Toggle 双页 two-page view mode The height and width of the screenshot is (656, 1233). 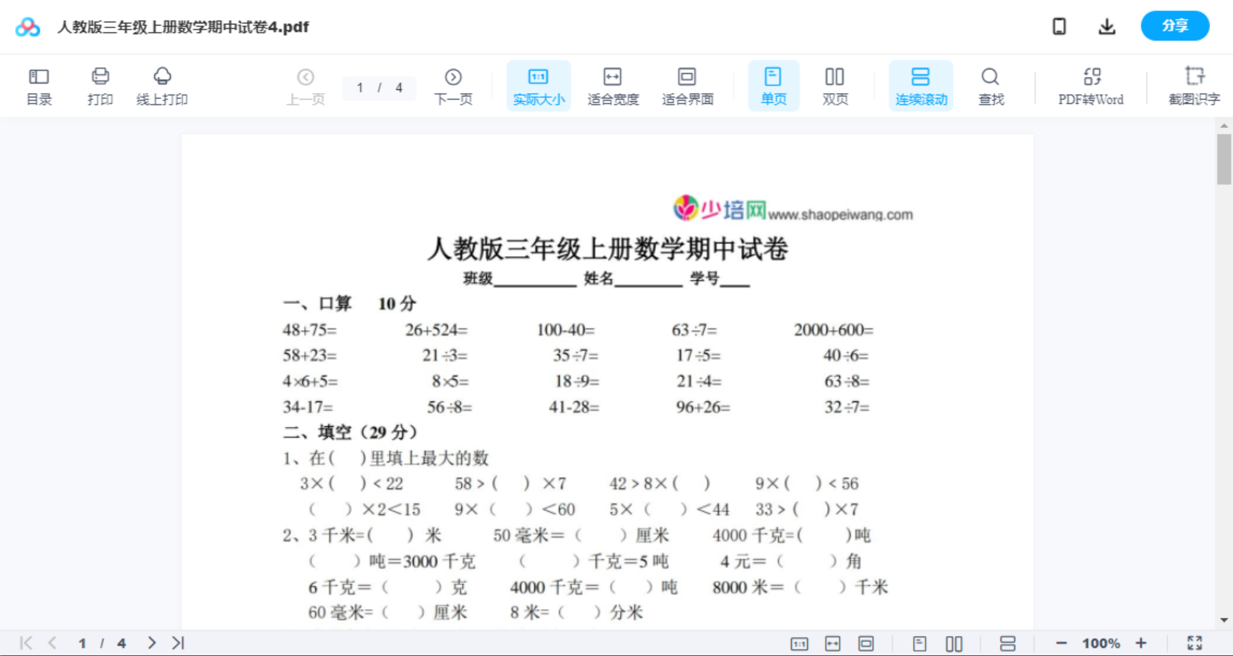pyautogui.click(x=834, y=85)
